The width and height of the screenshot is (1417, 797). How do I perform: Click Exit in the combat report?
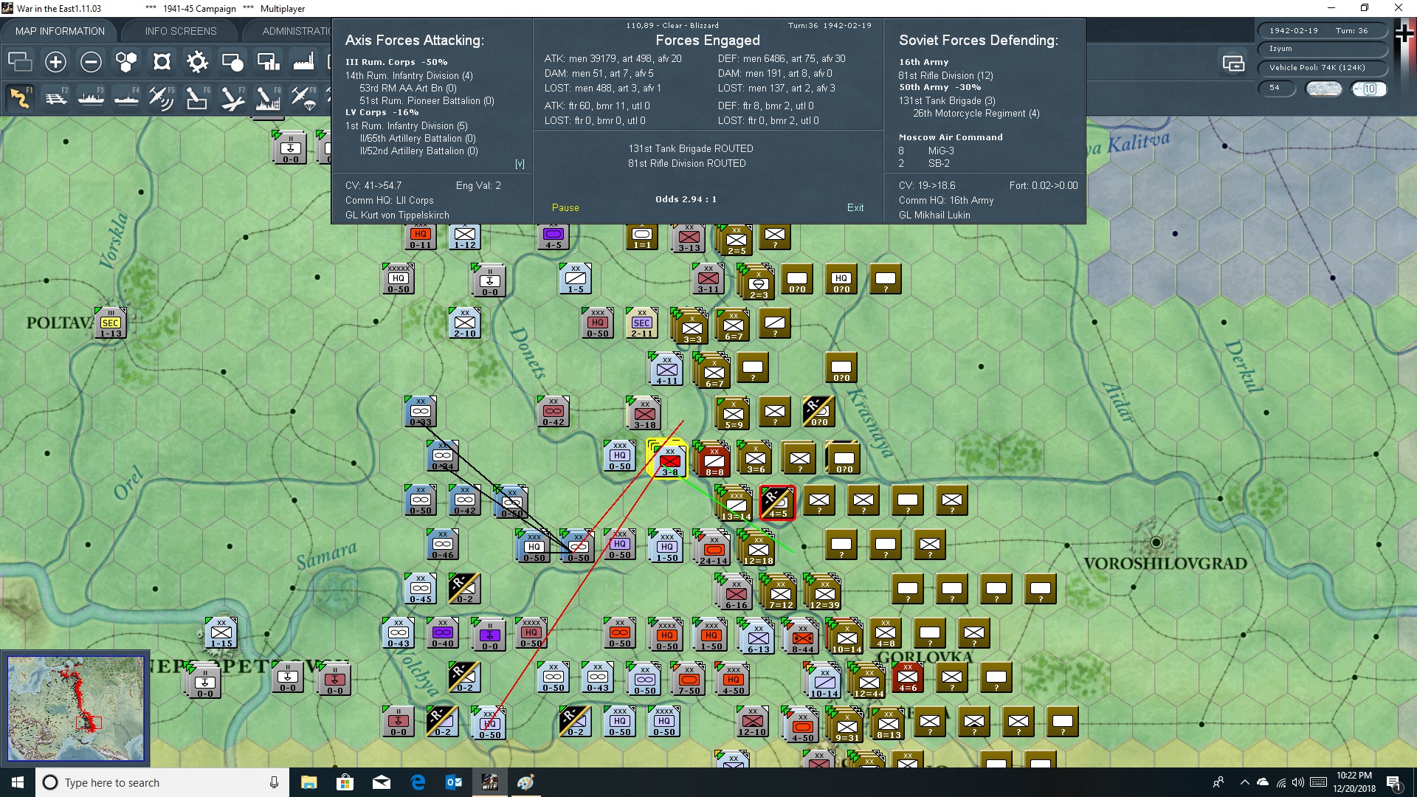(x=855, y=207)
